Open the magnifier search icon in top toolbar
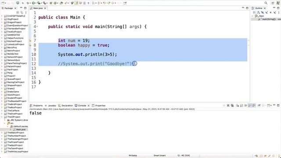This screenshot has width=281, height=158. 266,3
